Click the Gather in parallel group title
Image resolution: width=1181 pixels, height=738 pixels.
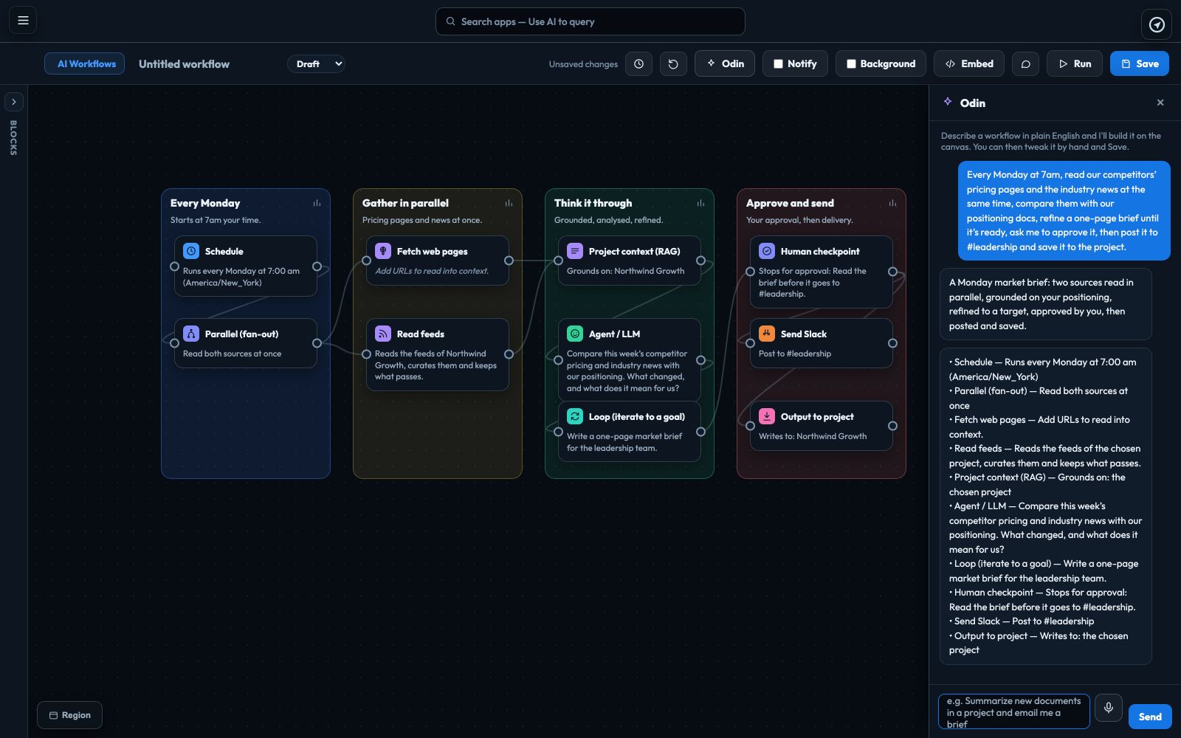click(x=405, y=203)
